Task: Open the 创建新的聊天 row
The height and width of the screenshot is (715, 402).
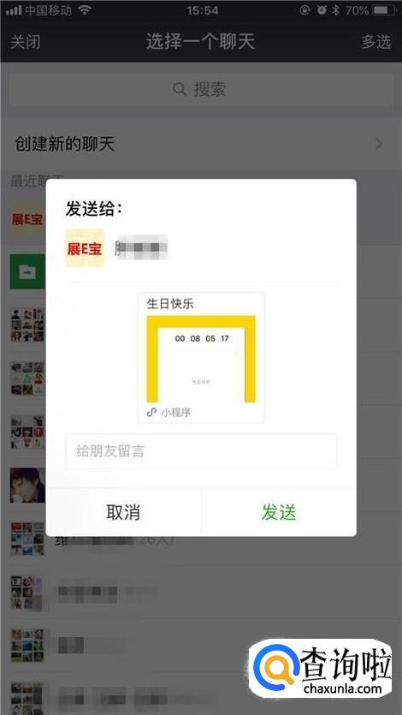Action: coord(201,144)
